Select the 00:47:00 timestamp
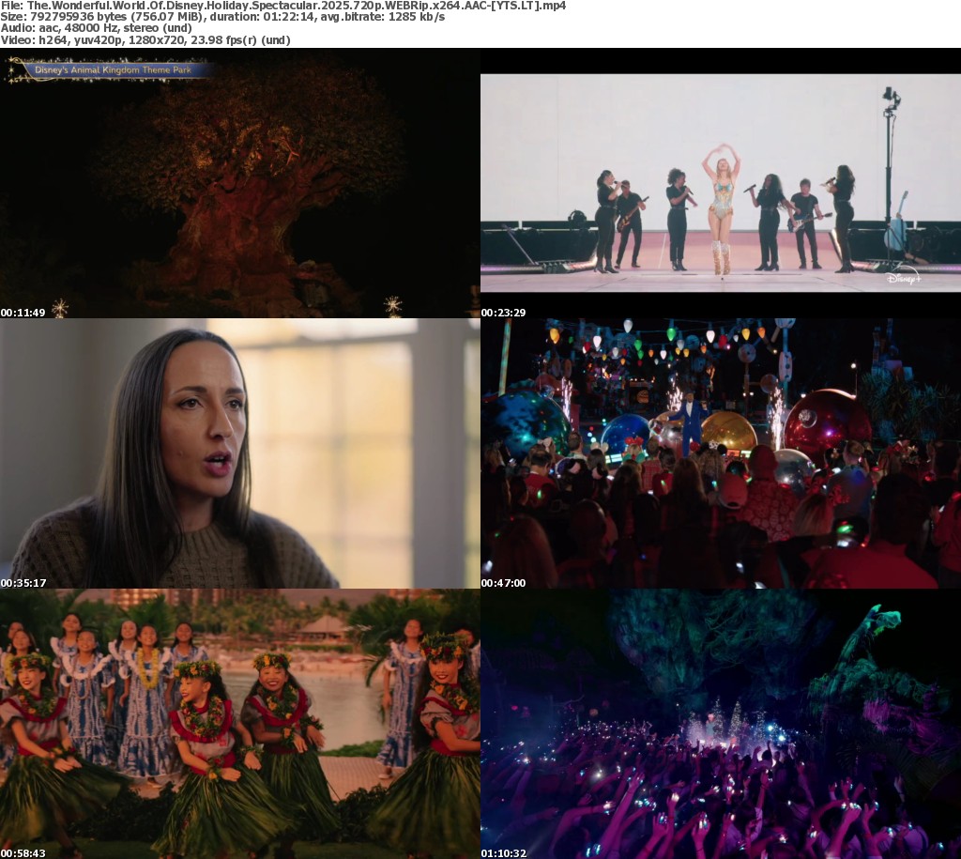Viewport: 961px width, 859px height. point(503,583)
